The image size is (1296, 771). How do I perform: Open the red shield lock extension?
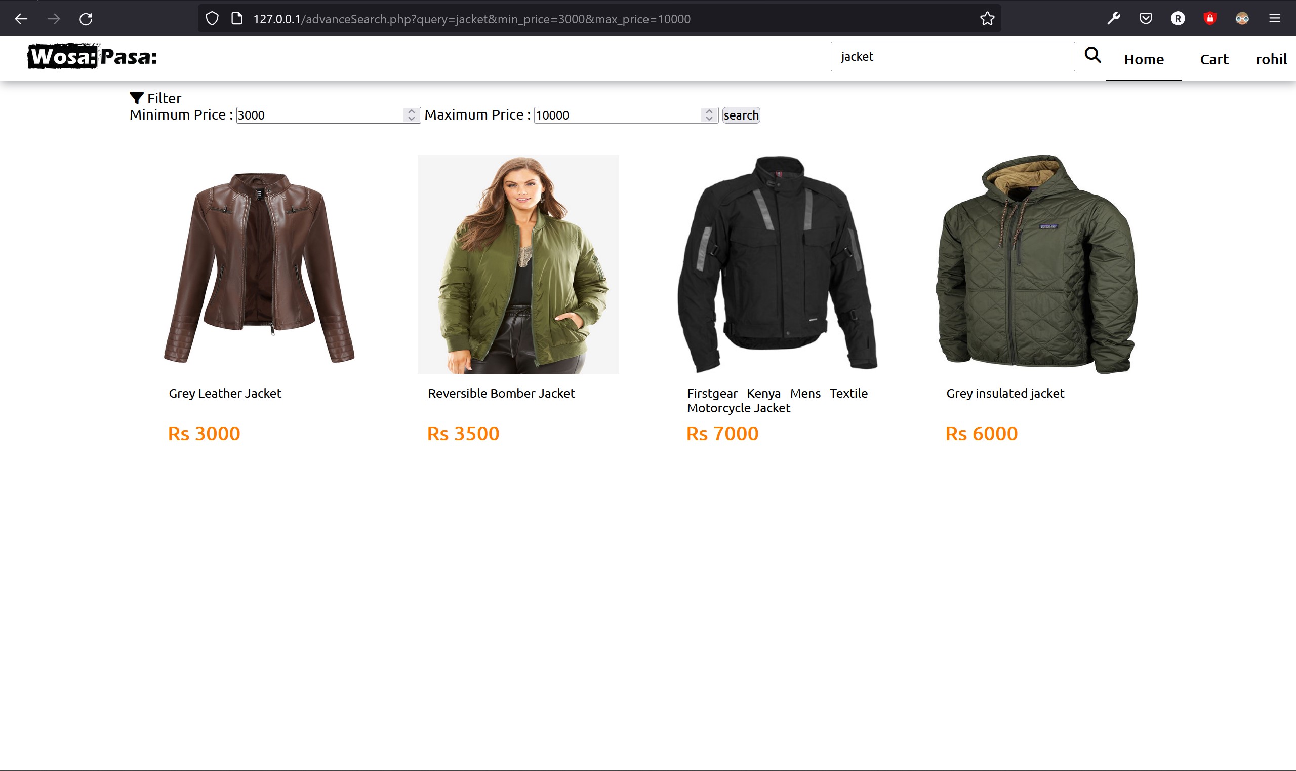point(1210,19)
